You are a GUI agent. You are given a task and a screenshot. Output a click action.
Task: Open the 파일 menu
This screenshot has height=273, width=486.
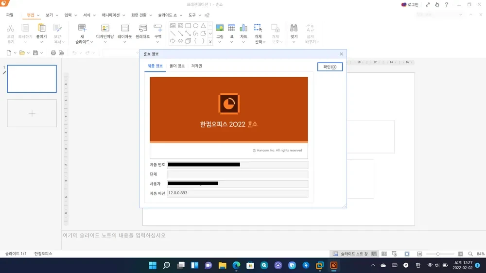pos(10,15)
